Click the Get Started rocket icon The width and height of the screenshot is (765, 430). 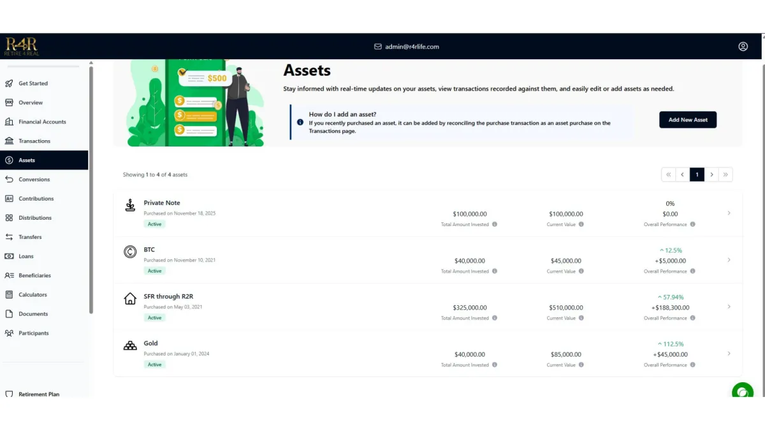pyautogui.click(x=9, y=83)
